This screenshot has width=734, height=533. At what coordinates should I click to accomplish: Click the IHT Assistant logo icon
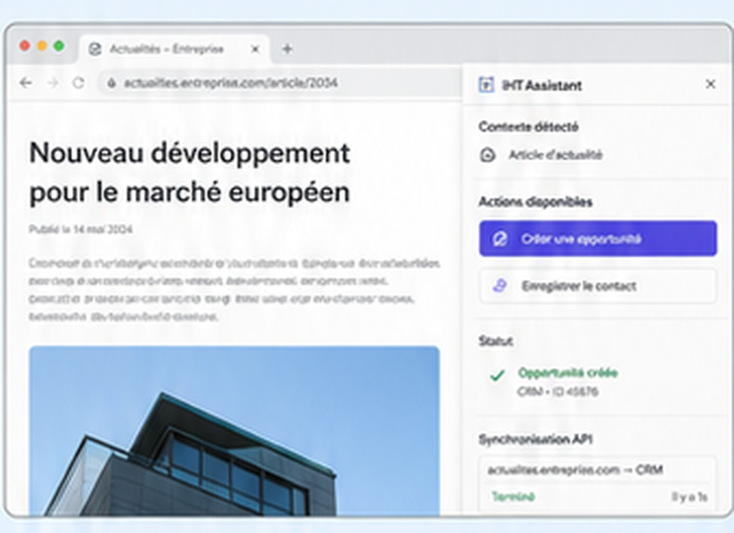coord(486,85)
